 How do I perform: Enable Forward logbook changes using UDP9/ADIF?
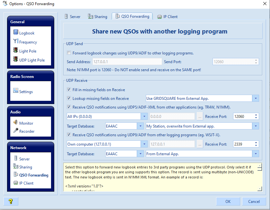[69, 53]
